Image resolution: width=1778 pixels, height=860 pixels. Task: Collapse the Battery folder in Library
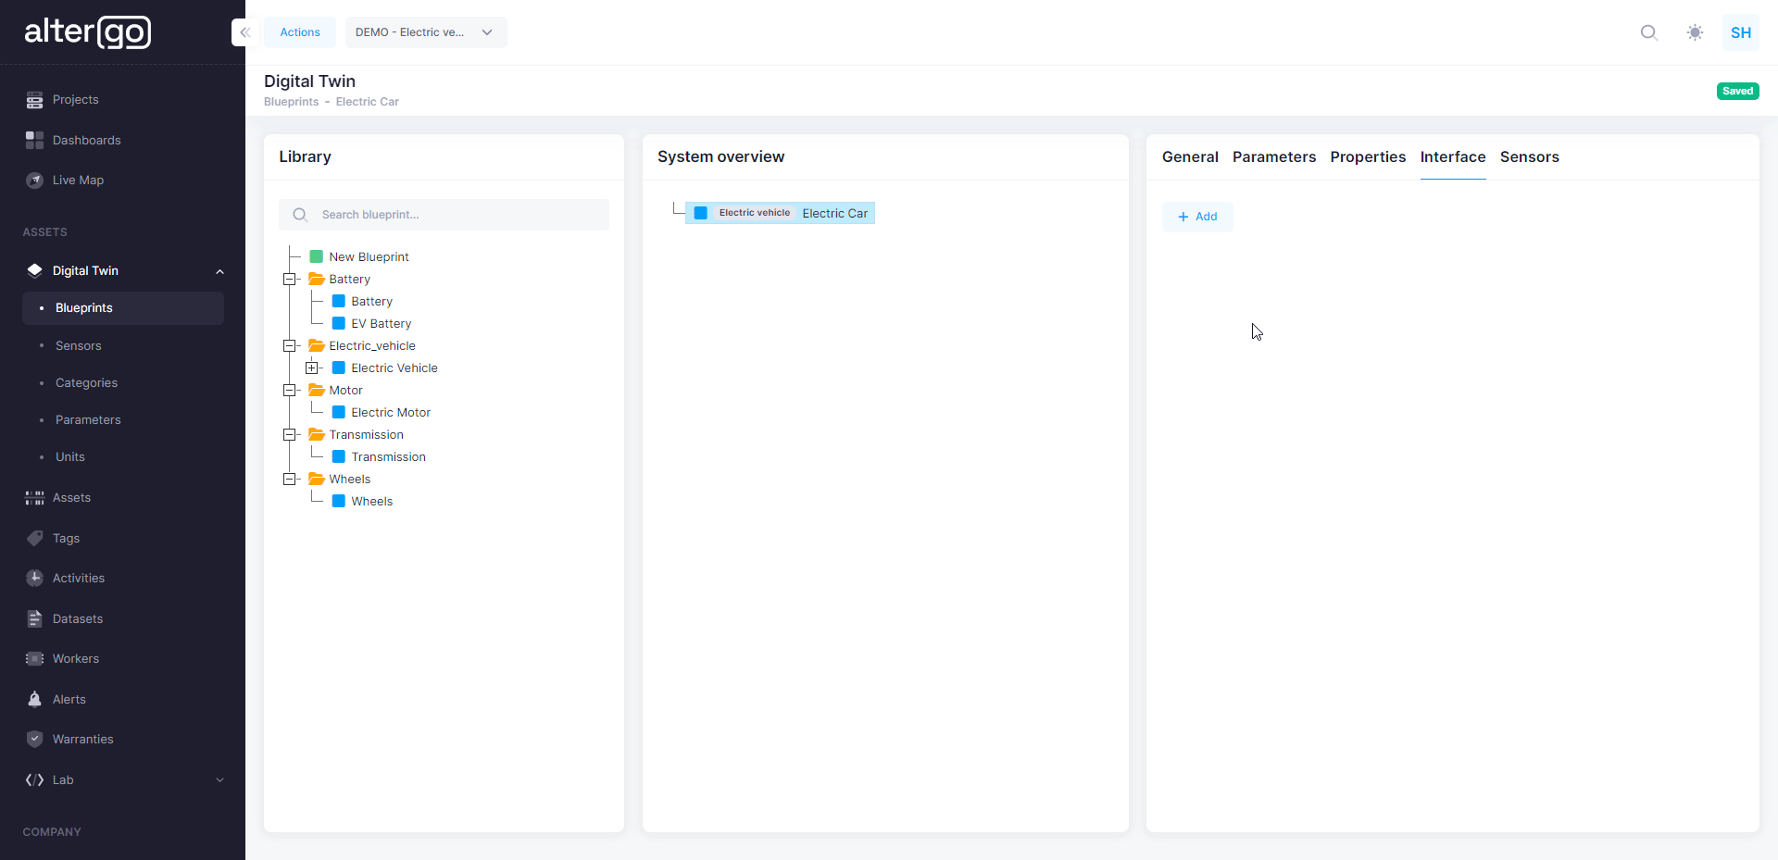pos(290,280)
